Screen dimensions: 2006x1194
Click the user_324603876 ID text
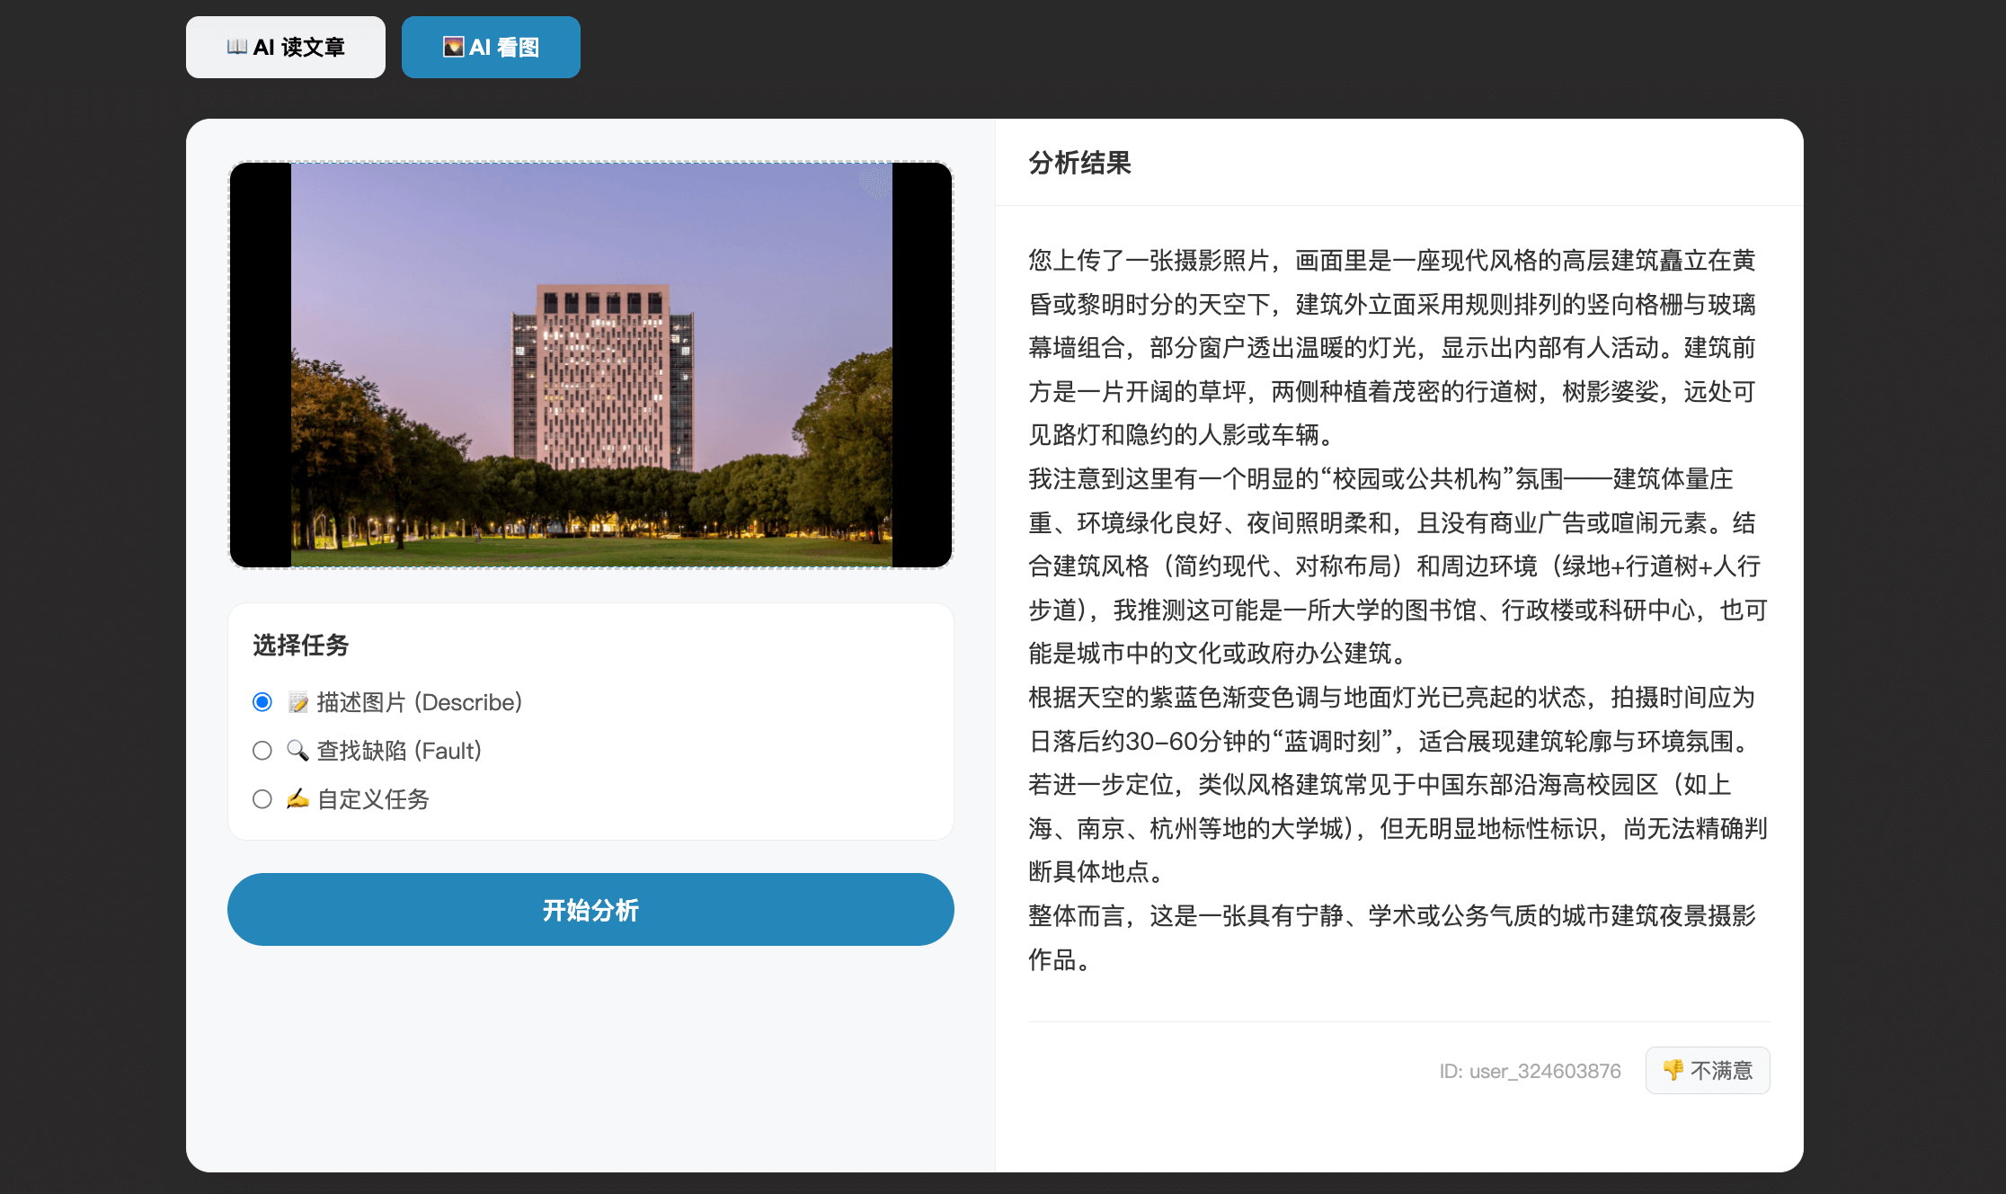[1530, 1071]
